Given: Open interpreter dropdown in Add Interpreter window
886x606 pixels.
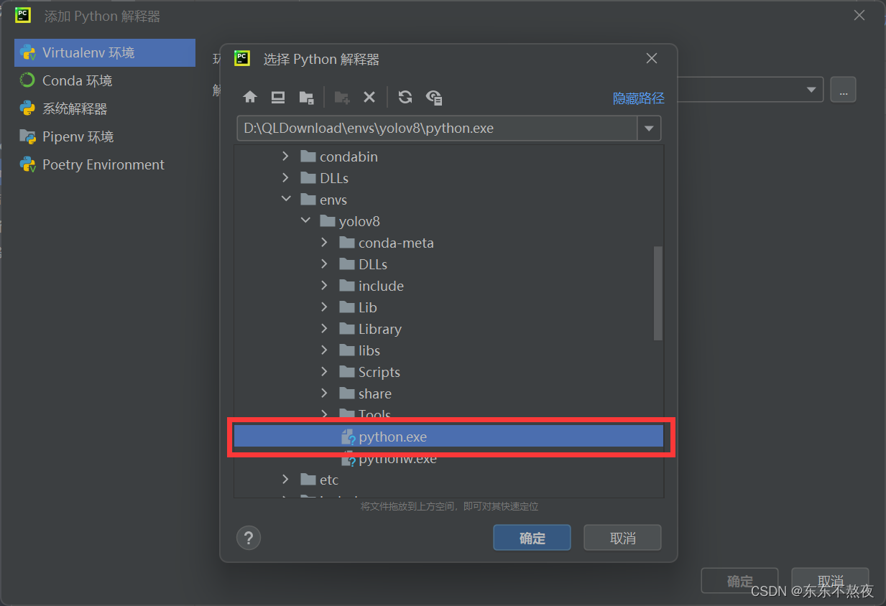Looking at the screenshot, I should [812, 90].
